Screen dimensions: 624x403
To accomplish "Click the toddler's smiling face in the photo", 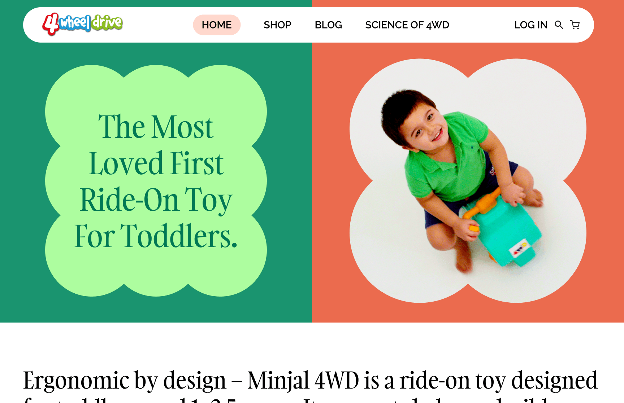I will 425,126.
